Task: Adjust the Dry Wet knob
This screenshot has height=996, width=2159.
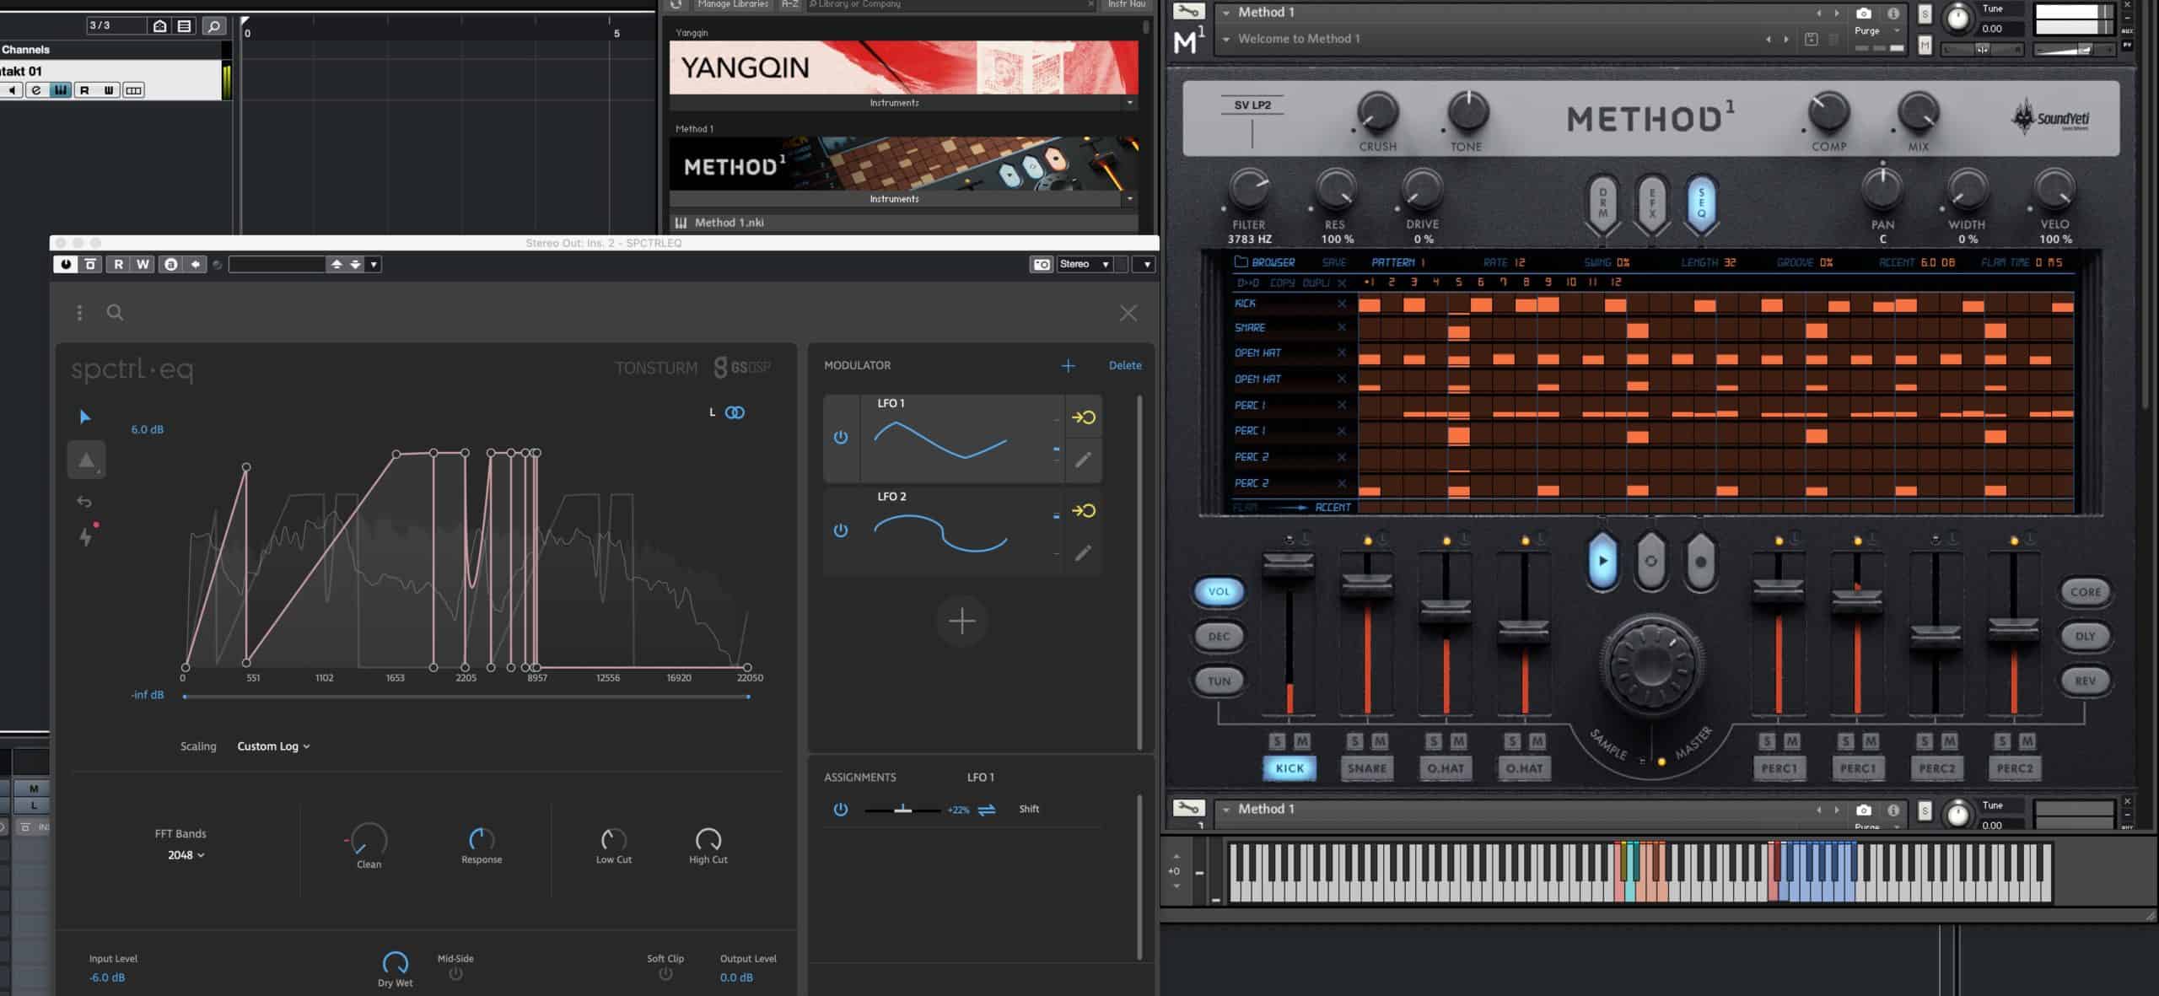Action: pos(395,962)
